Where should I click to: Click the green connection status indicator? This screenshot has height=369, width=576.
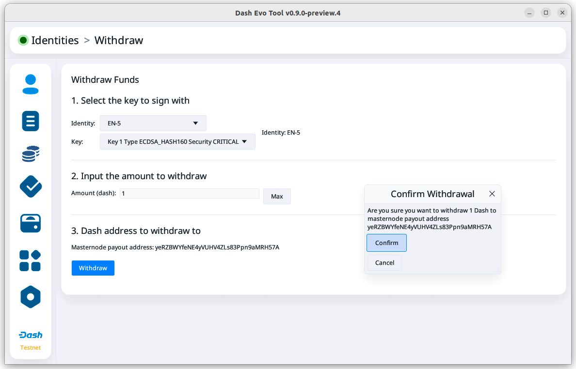point(23,40)
